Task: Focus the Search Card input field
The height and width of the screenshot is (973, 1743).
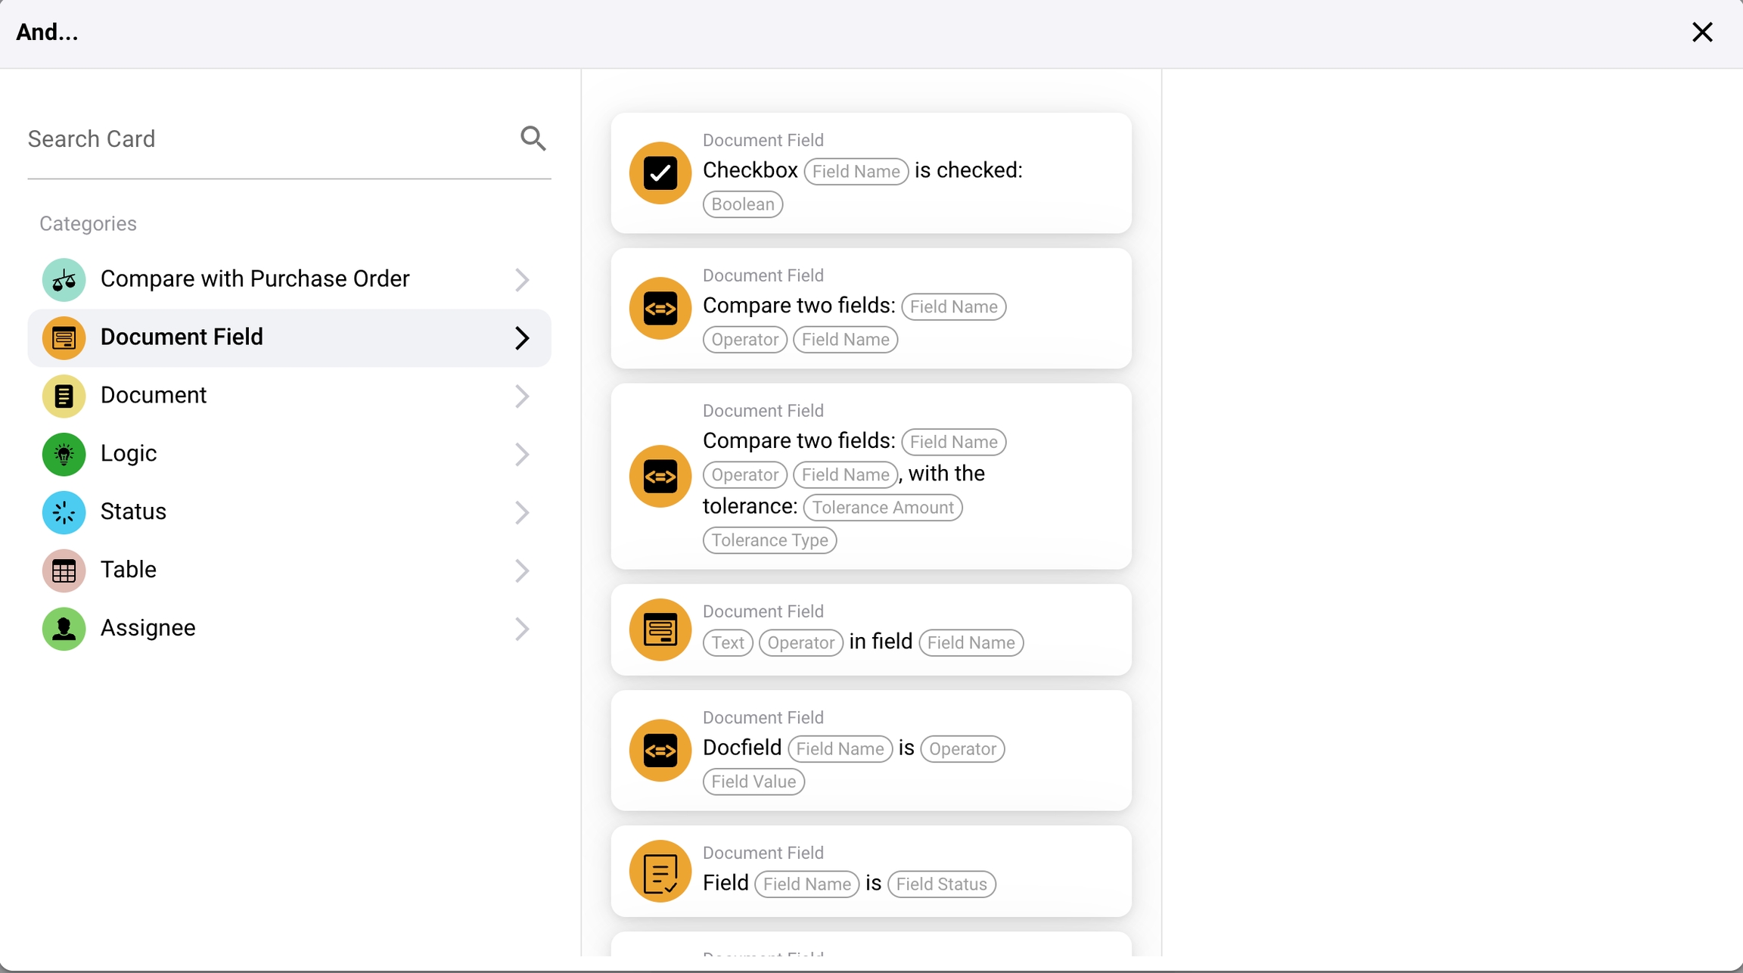Action: point(265,139)
